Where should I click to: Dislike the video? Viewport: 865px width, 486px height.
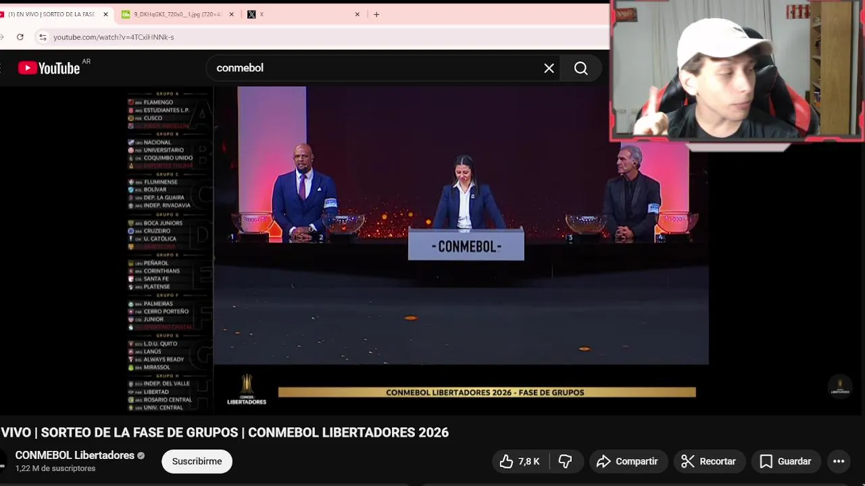566,462
